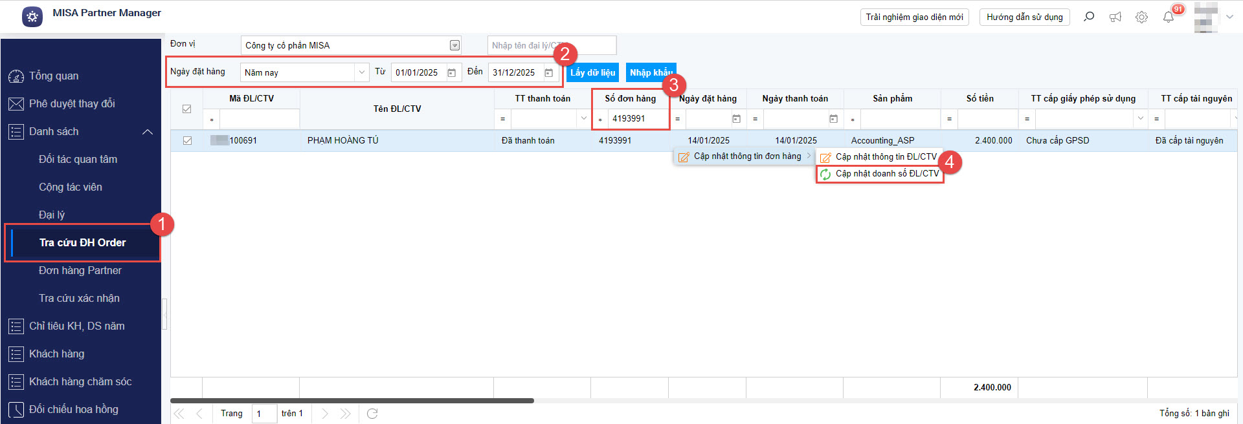Click the Đối chiếu hoa hồng icon
The image size is (1243, 424).
(x=16, y=410)
